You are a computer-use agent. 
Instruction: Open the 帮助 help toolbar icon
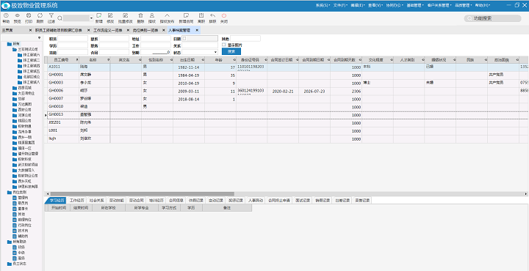[6, 15]
